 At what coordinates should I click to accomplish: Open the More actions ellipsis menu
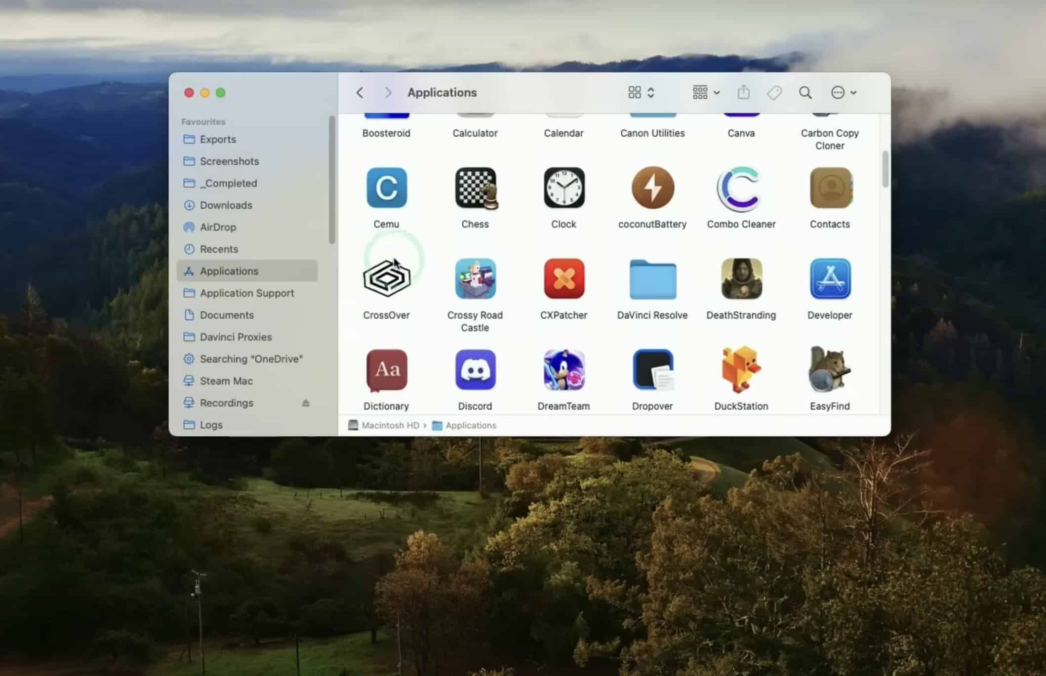click(x=843, y=93)
